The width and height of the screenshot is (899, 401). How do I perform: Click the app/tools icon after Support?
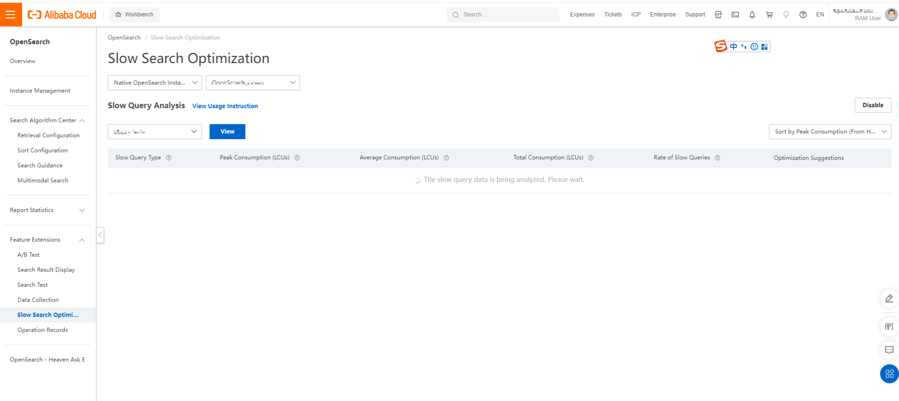point(718,15)
